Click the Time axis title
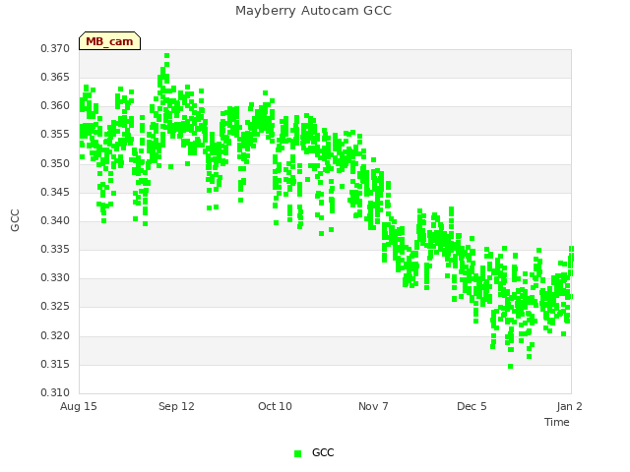 [557, 422]
